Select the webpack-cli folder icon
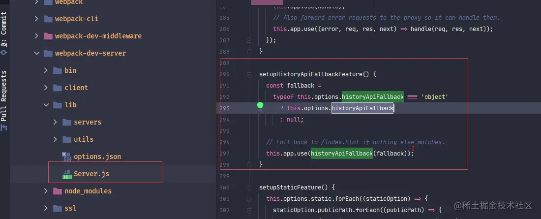541x219 pixels. tap(48, 19)
